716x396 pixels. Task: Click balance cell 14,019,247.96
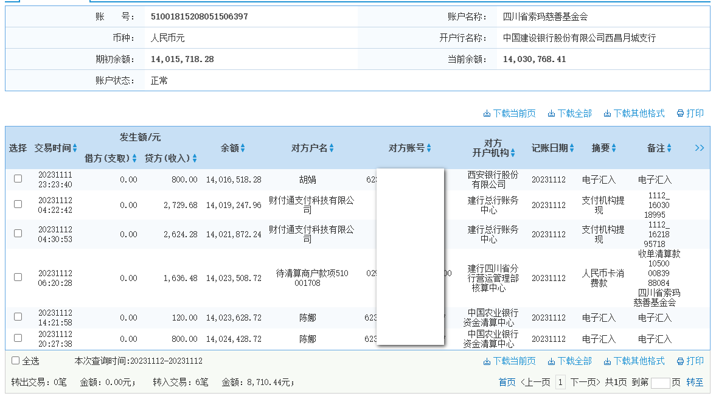(x=234, y=205)
